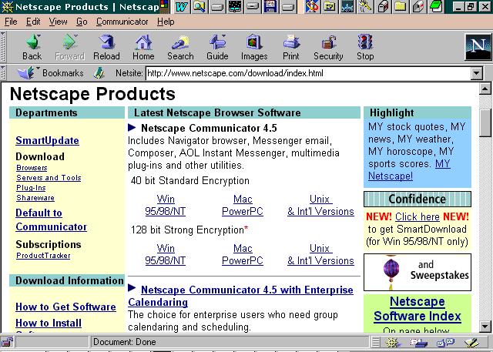Follow the Default to Communicator link

(51, 220)
